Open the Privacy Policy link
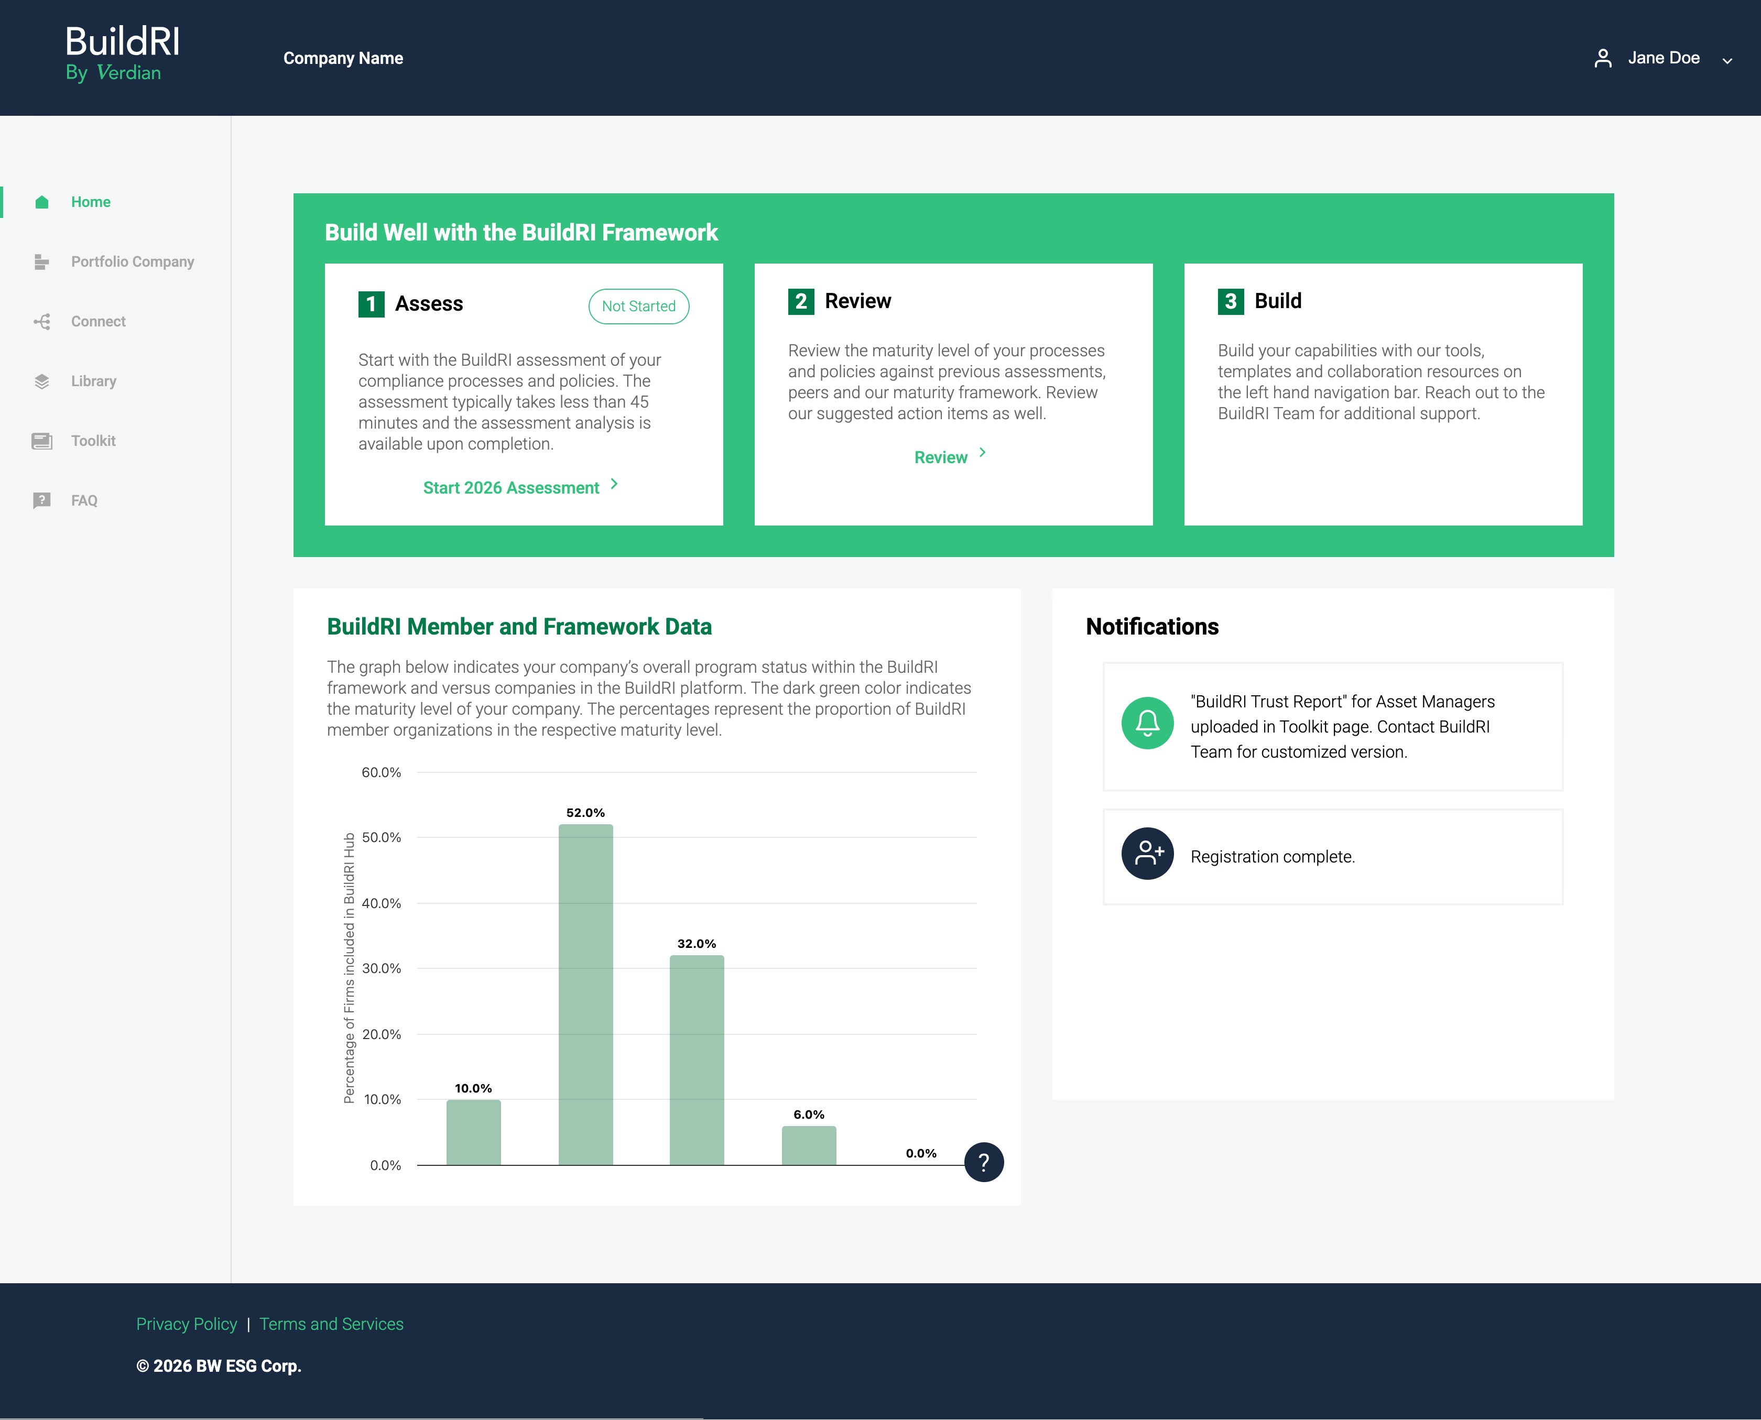The image size is (1761, 1420). (x=187, y=1324)
